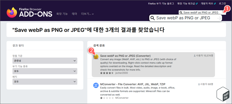232x104 pixels.
Task: Click the star rating of Save webP converter
Action: 107,73
